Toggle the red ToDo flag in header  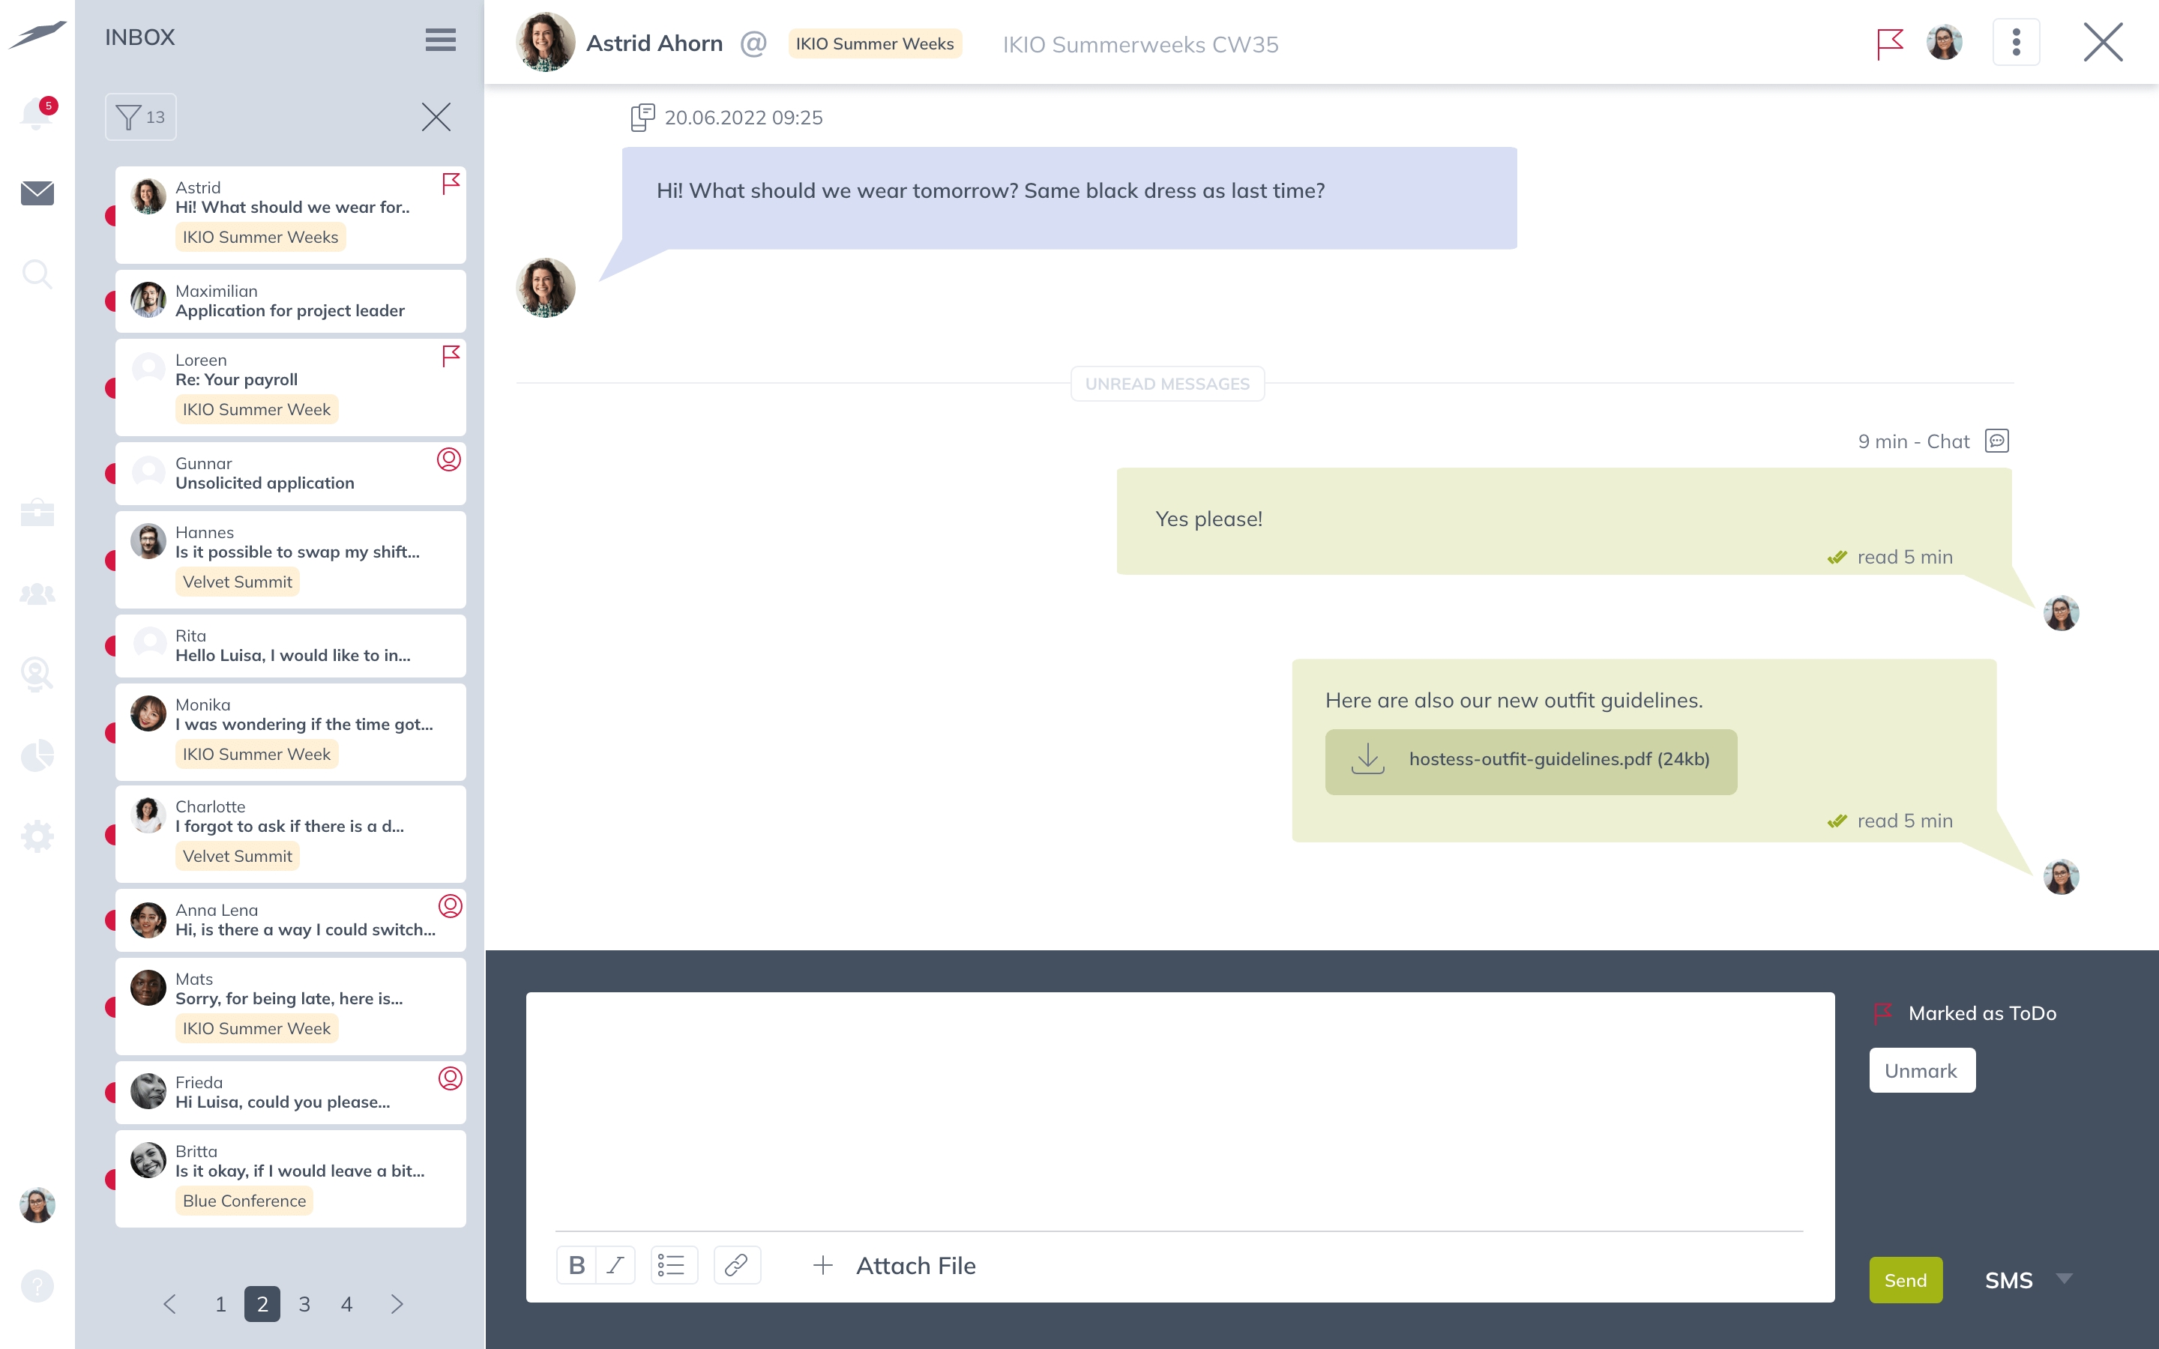(x=1888, y=43)
